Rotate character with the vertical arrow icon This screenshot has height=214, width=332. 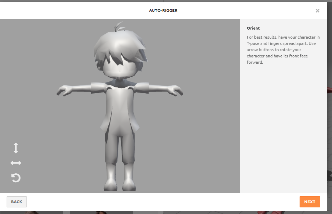coord(16,148)
